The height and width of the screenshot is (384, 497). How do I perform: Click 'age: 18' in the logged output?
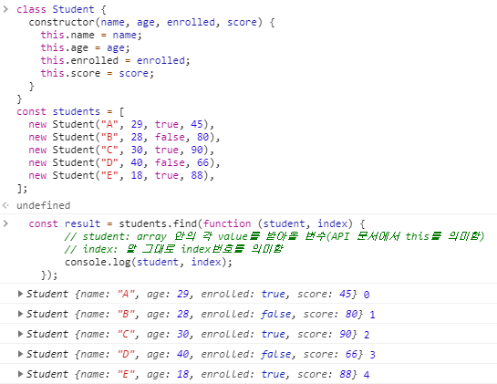pos(168,374)
